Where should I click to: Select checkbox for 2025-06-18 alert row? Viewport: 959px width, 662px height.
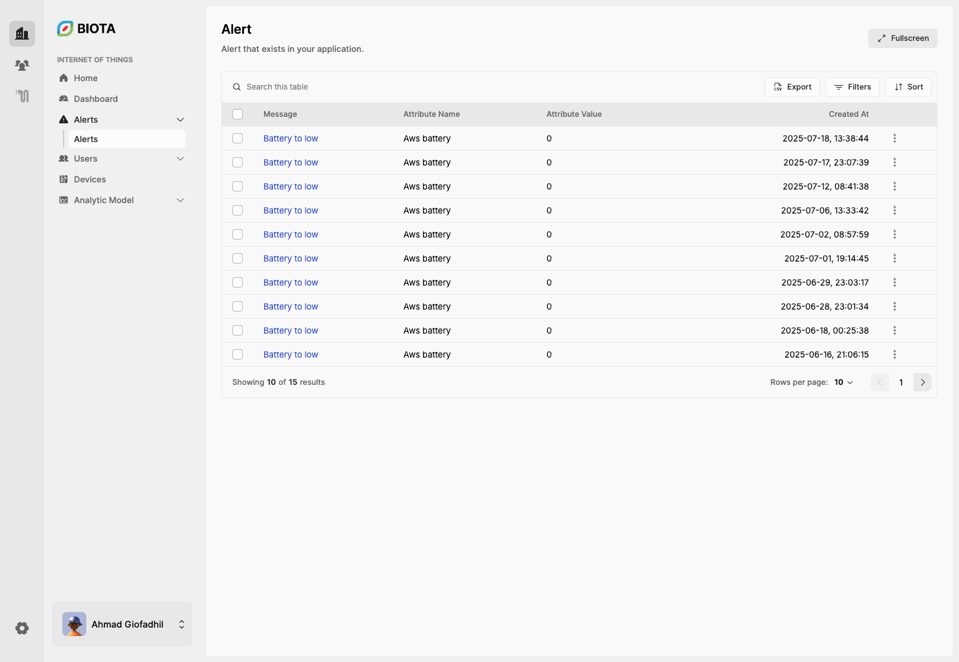point(237,330)
